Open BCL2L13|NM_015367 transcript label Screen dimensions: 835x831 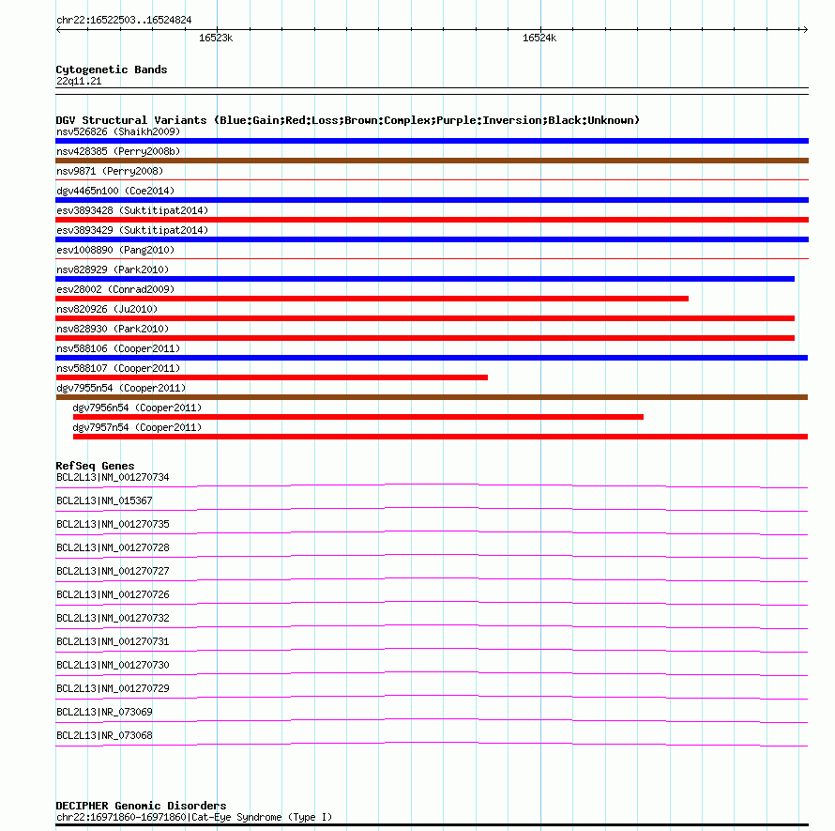point(104,500)
